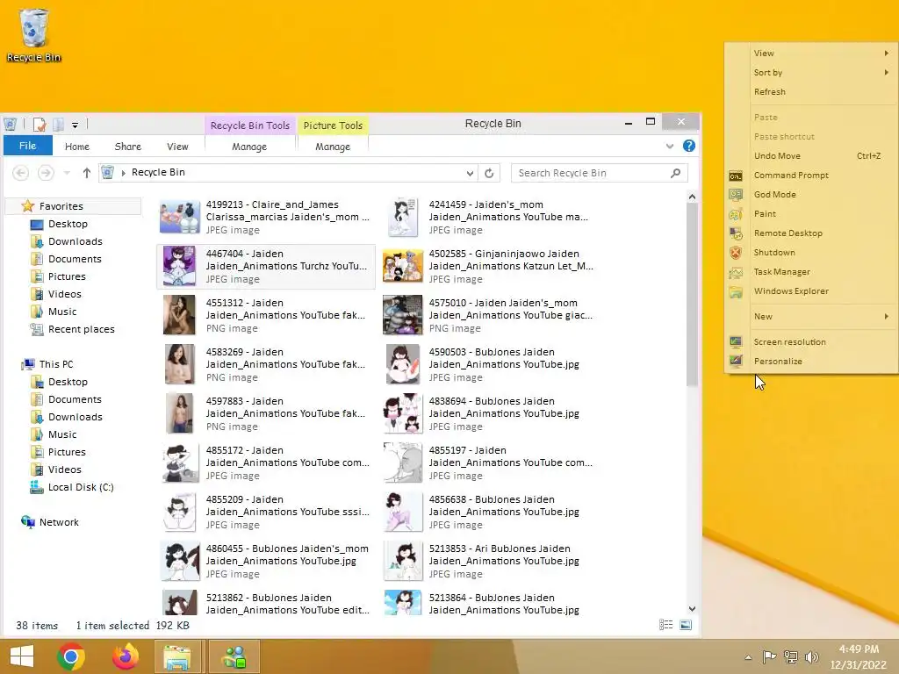Select This PC in the navigation pane
Screen dimensions: 899x674
coord(56,364)
